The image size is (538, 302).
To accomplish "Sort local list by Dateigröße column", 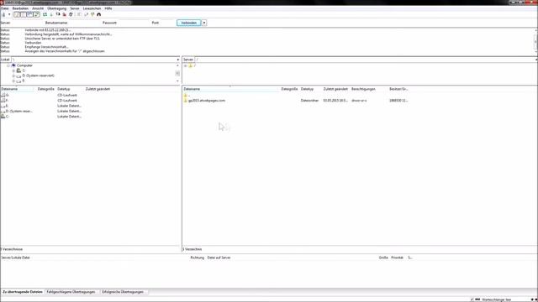I will (46, 89).
